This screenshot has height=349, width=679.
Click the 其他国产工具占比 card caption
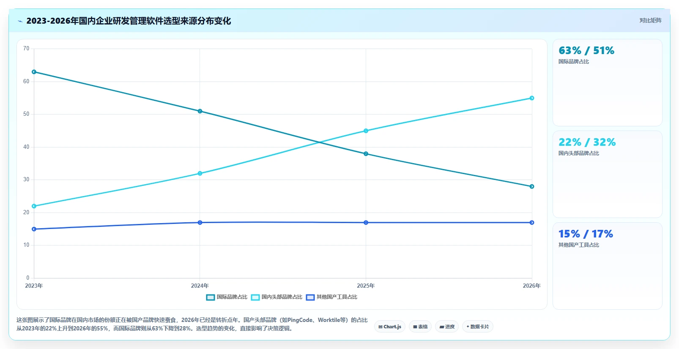579,245
